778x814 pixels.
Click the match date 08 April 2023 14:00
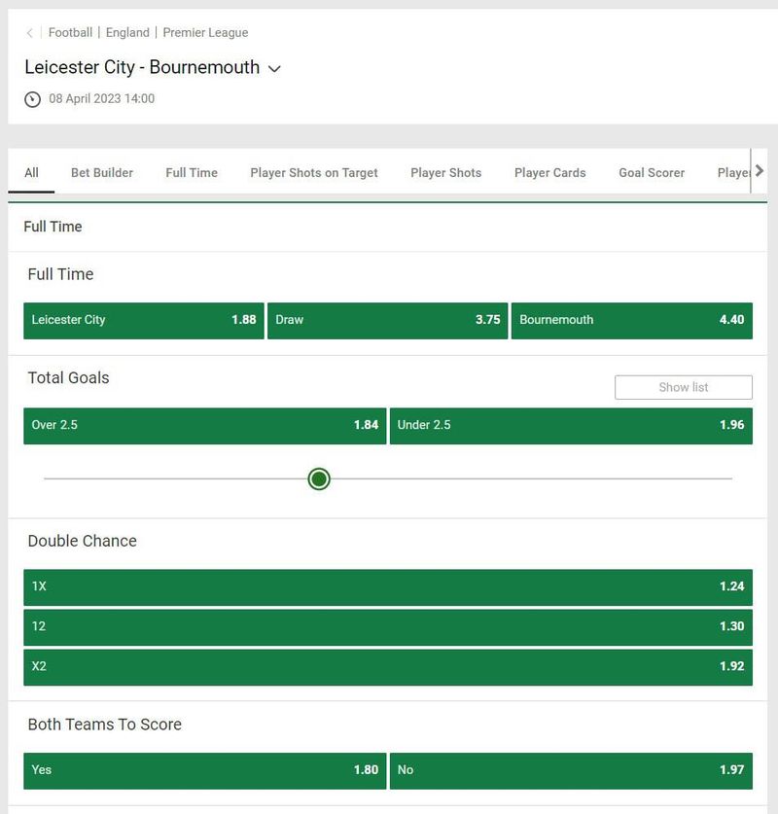point(102,98)
